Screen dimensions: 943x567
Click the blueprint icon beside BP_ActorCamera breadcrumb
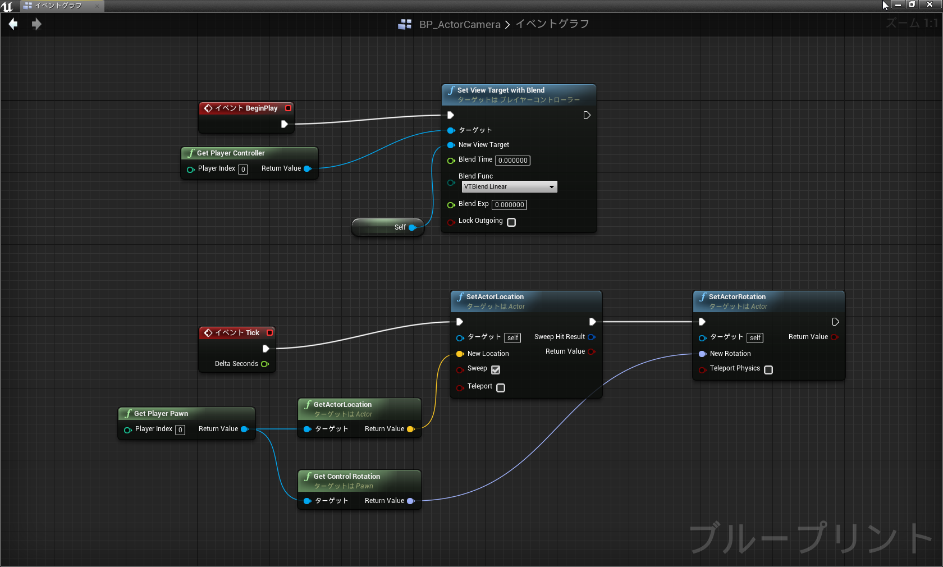coord(405,24)
